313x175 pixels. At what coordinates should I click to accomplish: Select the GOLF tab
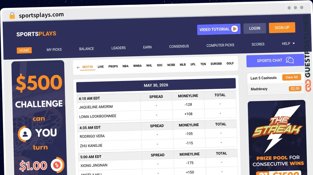[x=230, y=63]
